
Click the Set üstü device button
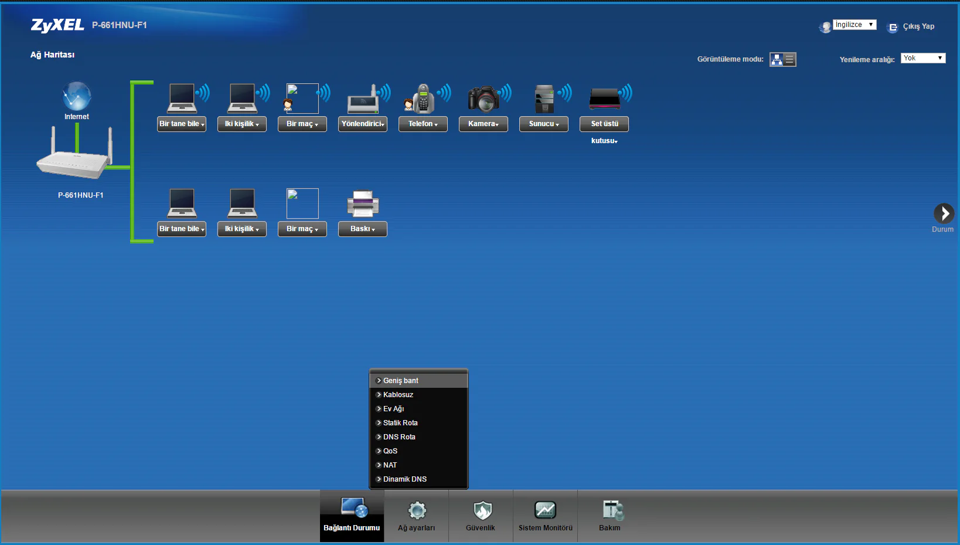(604, 124)
